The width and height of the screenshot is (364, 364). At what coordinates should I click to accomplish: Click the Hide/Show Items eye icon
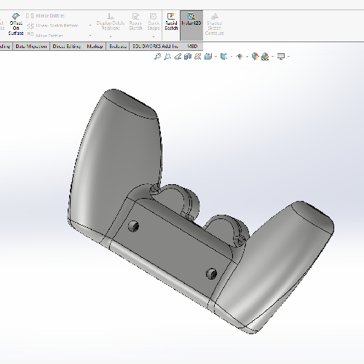240,57
